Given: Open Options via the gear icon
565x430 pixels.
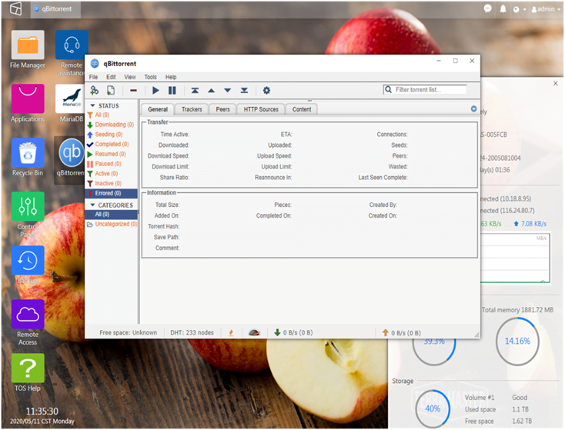Looking at the screenshot, I should [x=266, y=91].
